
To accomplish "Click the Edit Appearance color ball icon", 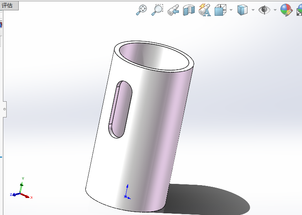I will tap(286, 10).
